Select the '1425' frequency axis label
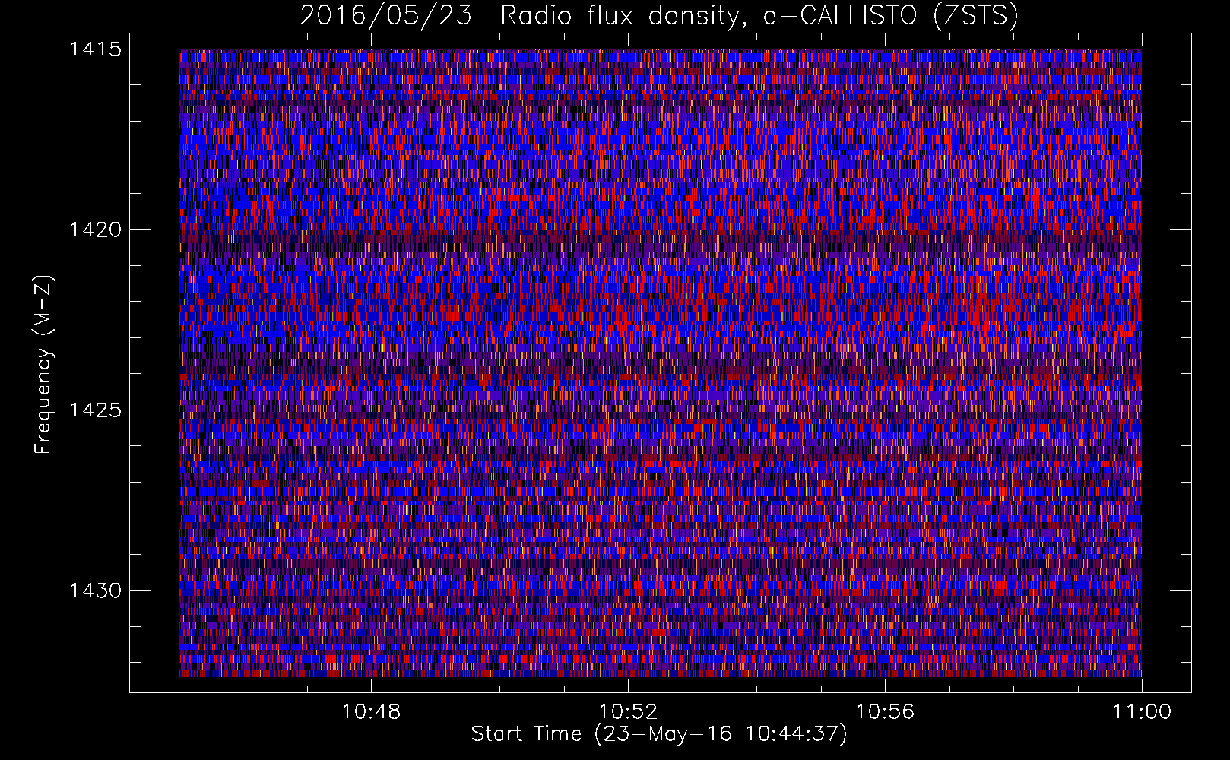This screenshot has width=1230, height=760. point(95,410)
